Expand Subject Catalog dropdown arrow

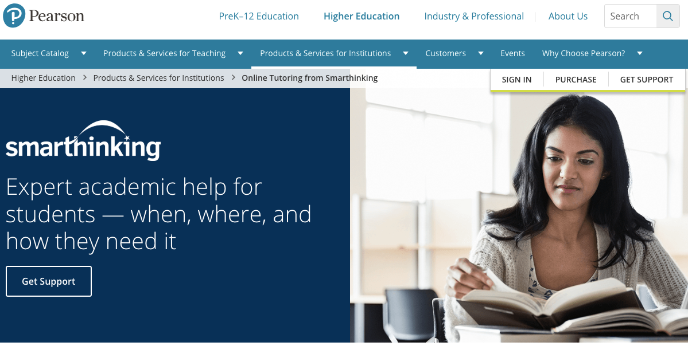(83, 53)
